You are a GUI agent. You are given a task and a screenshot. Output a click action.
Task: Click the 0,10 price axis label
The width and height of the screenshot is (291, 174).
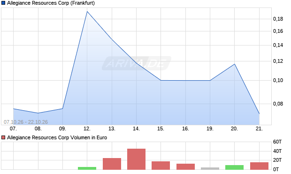coord(278,80)
